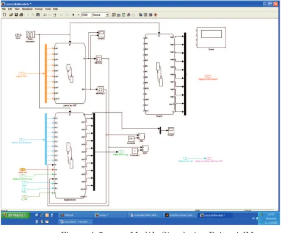Select the Memory block
The height and width of the screenshot is (233, 281).
point(99,59)
